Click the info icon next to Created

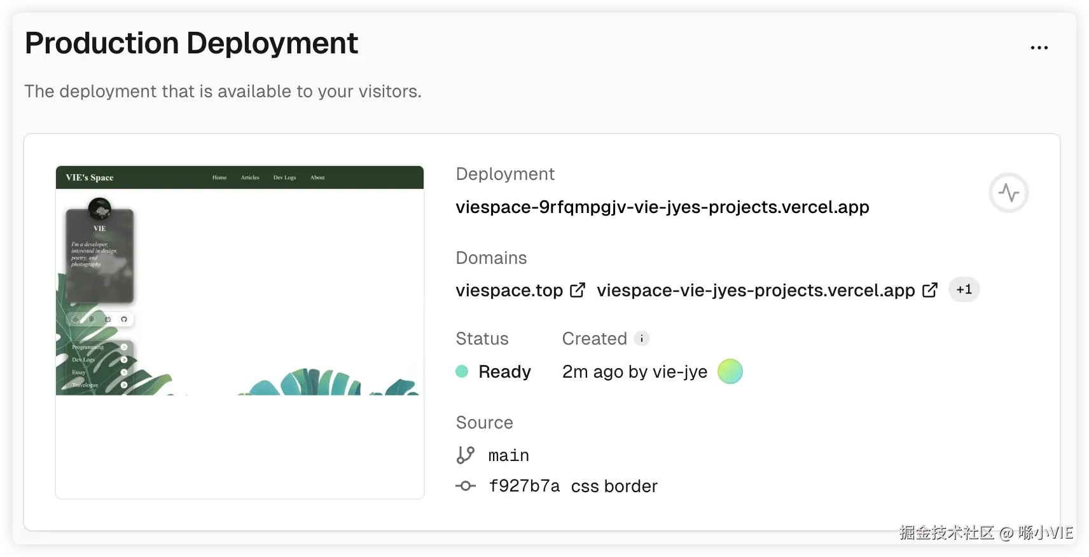tap(642, 338)
